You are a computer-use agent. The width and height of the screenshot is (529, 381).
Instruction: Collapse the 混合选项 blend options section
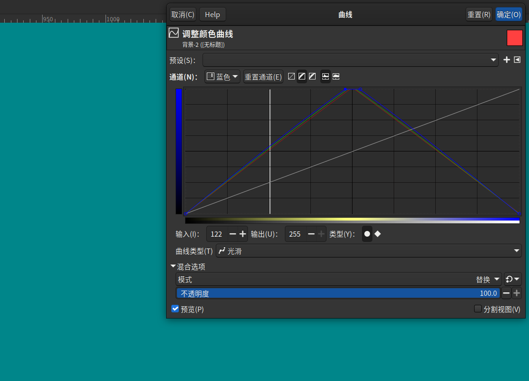click(173, 266)
